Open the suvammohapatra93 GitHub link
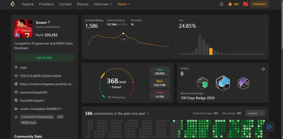The width and height of the screenshot is (283, 139). (x=34, y=92)
